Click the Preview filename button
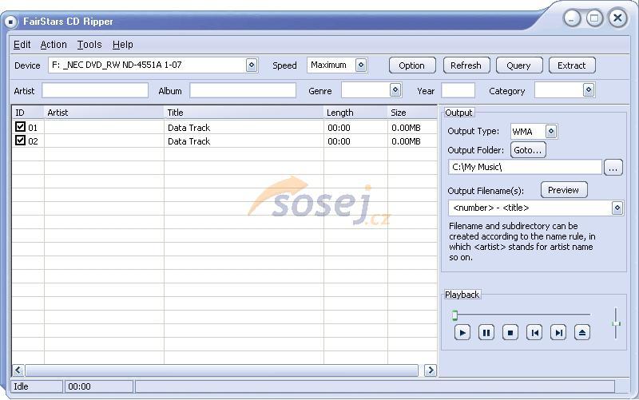The height and width of the screenshot is (400, 639). [x=564, y=190]
